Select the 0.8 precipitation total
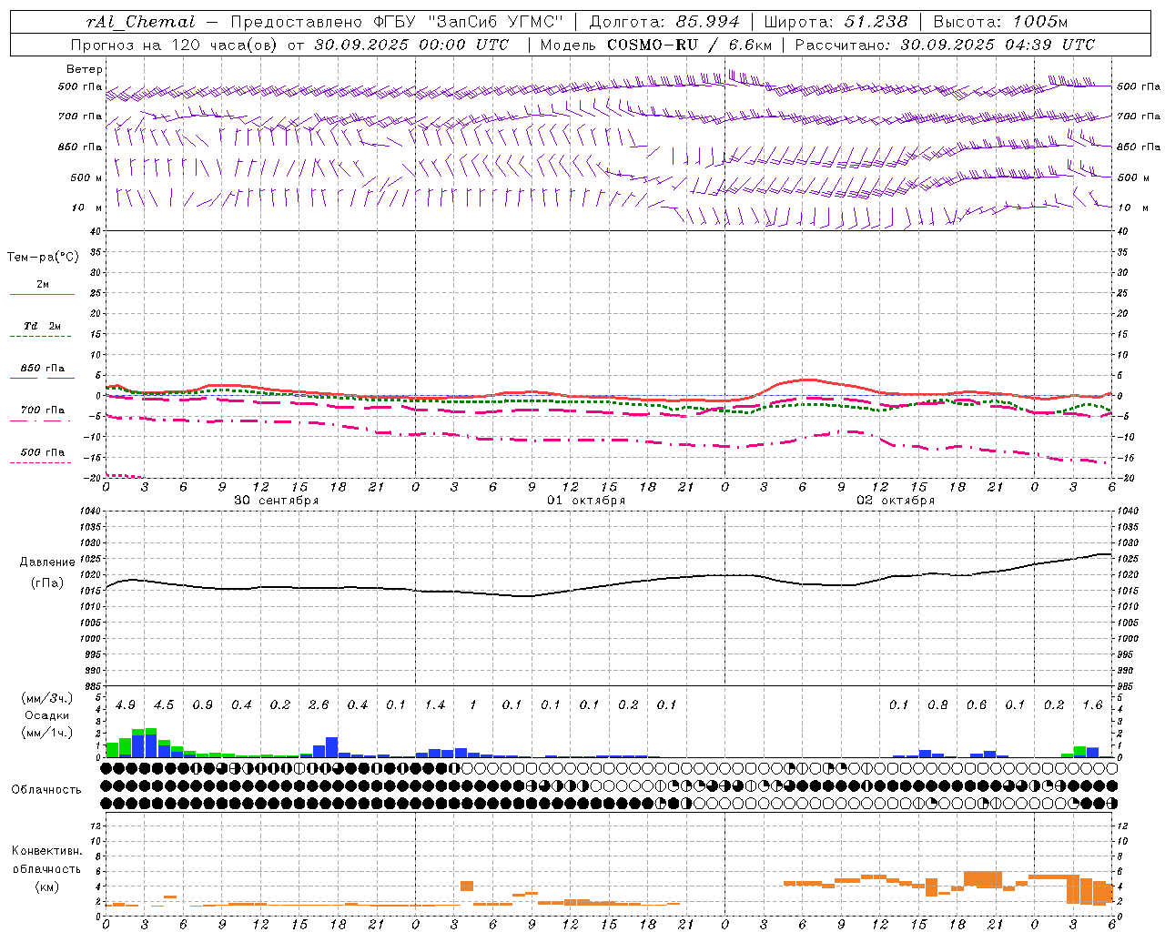 (937, 704)
